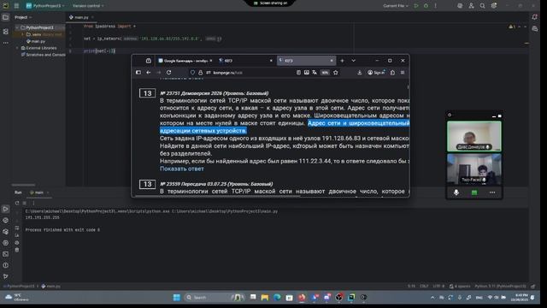547x308 pixels.
Task: Open Project tool window folder icon
Action: (x=6, y=17)
